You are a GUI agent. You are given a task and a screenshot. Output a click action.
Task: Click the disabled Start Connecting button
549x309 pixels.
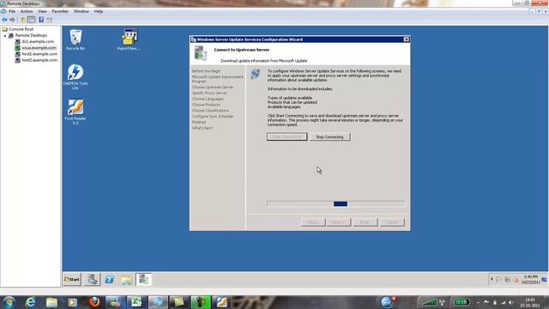[x=287, y=137]
